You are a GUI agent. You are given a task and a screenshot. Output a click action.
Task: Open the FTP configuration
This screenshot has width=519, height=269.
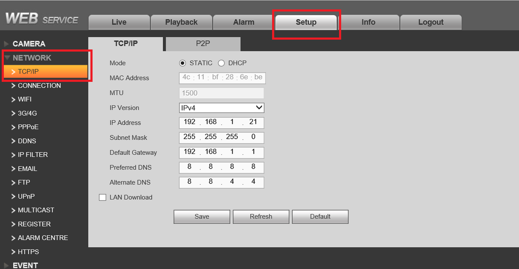(24, 182)
